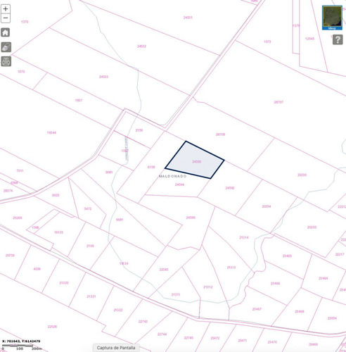The width and height of the screenshot is (346, 352).
Task: Select parcel labeled 21314
Action: 244,237
